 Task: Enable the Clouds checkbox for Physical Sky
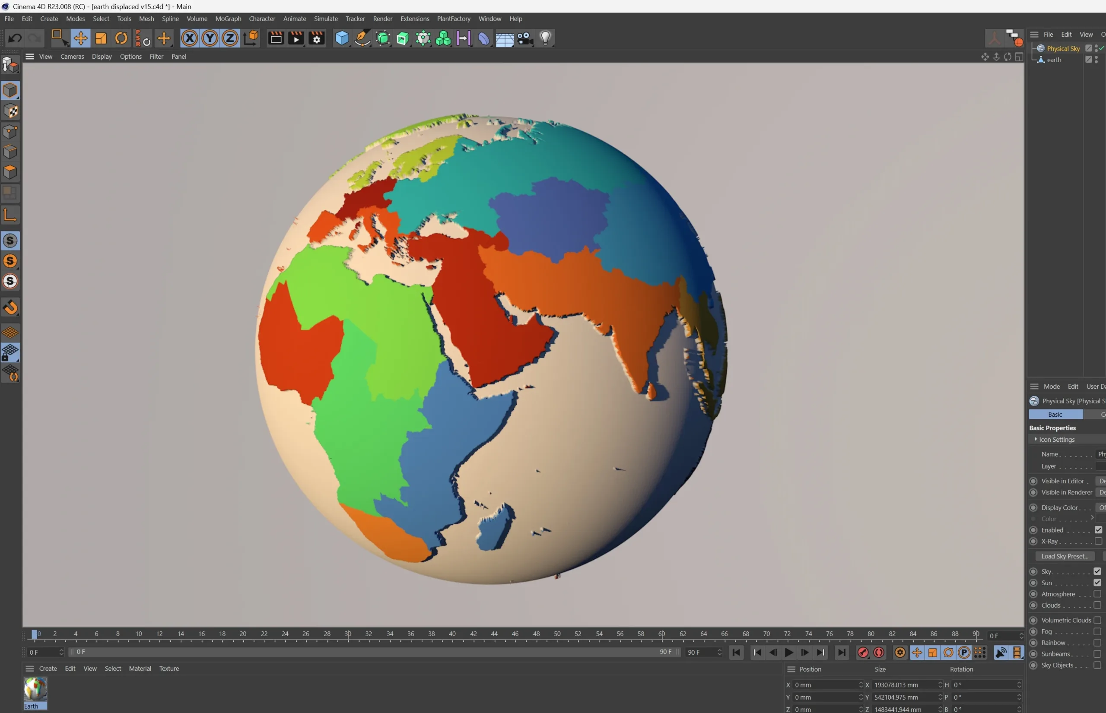click(x=1097, y=605)
